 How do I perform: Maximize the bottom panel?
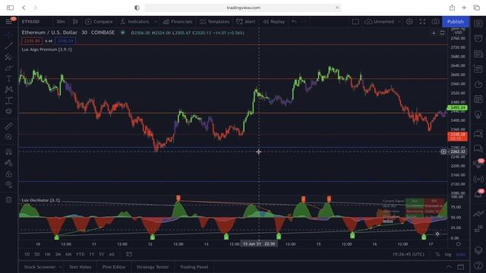461,267
